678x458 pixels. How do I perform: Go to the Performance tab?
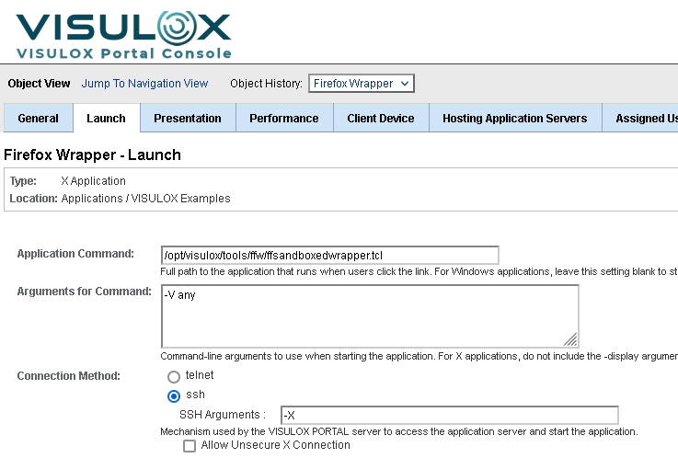click(x=283, y=119)
